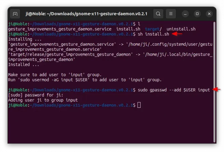Click the 'sudo gpasswd --add $USER input' command

pyautogui.click(x=174, y=90)
